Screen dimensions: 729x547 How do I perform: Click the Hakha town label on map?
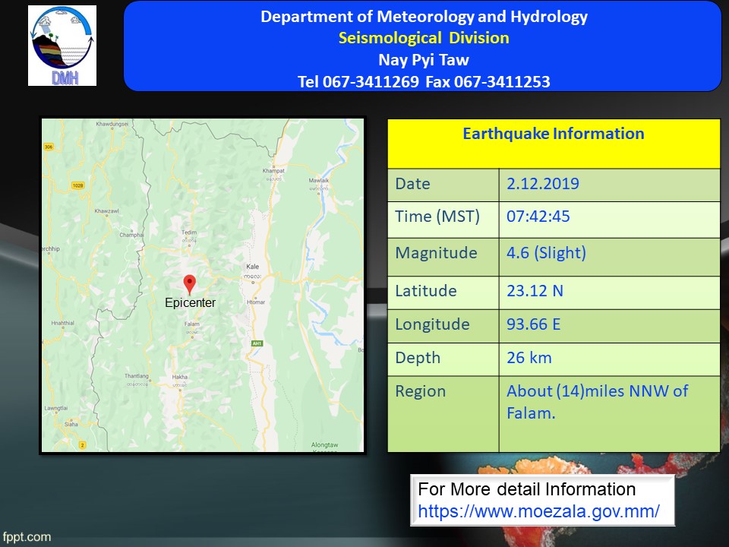pyautogui.click(x=179, y=377)
